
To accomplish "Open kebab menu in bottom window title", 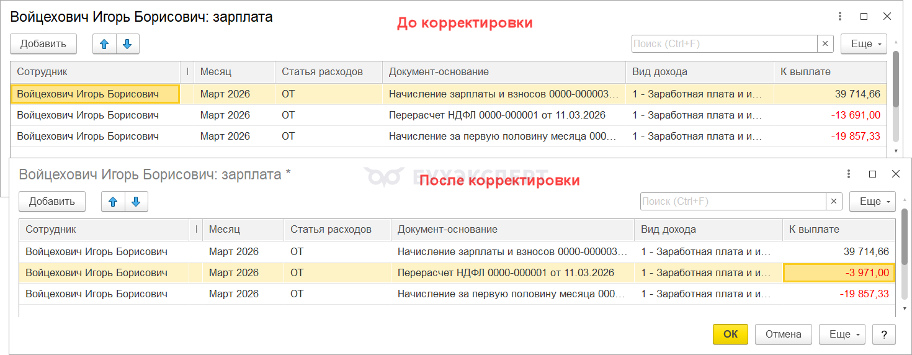I will (849, 174).
